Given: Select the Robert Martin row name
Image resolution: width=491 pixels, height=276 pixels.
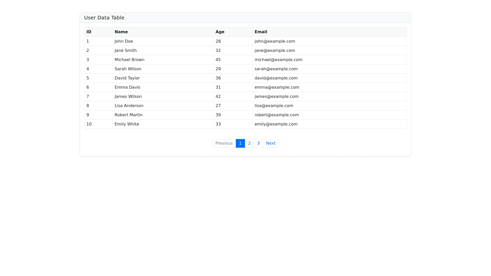Looking at the screenshot, I should (x=128, y=115).
